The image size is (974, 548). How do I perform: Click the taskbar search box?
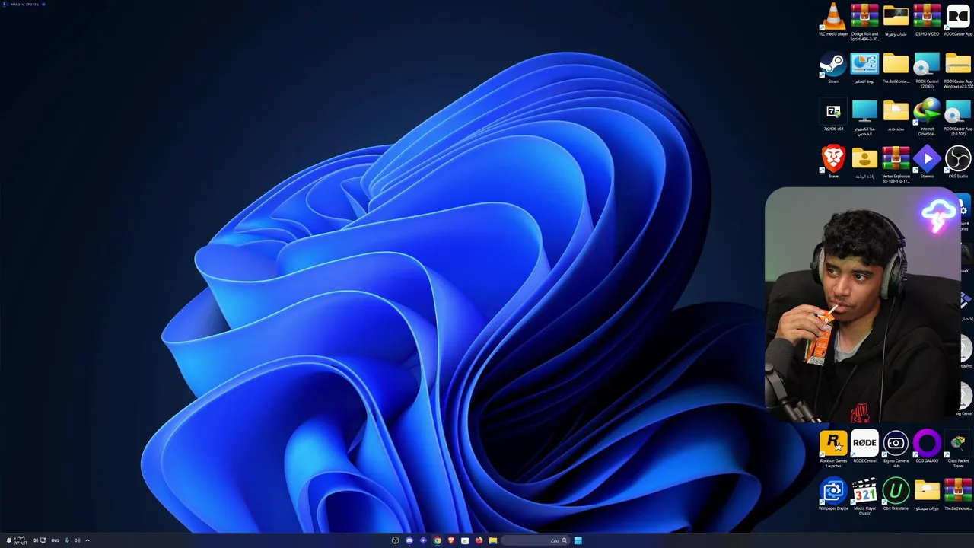click(535, 540)
